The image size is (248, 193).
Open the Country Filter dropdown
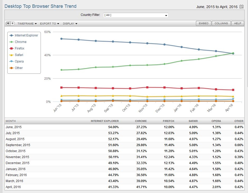click(136, 15)
